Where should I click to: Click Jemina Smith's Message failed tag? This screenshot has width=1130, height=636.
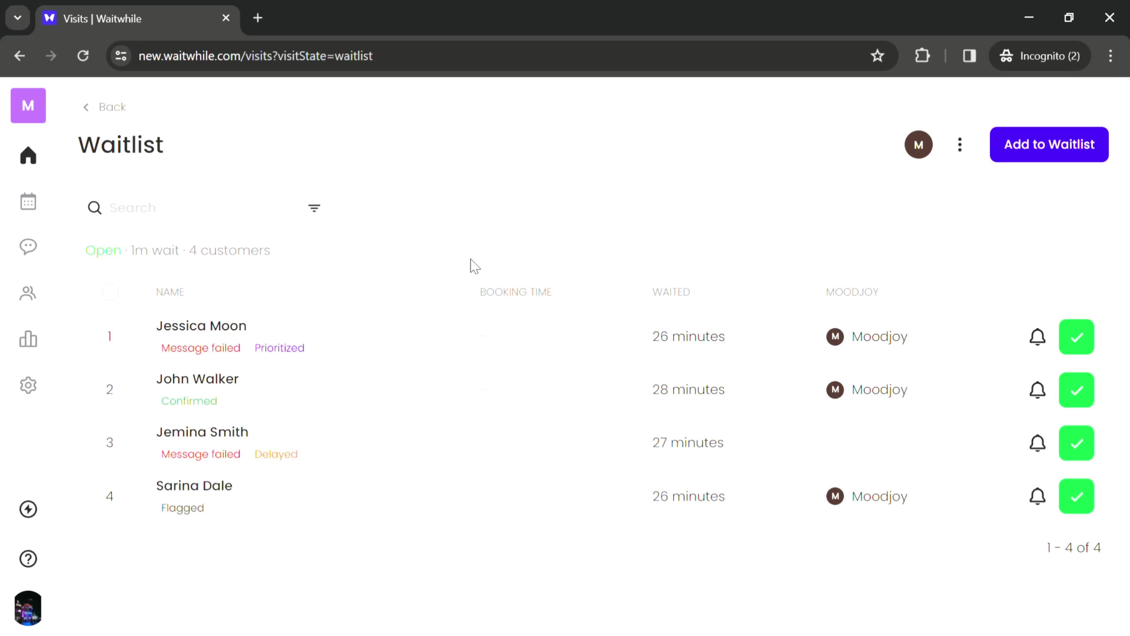pos(201,454)
